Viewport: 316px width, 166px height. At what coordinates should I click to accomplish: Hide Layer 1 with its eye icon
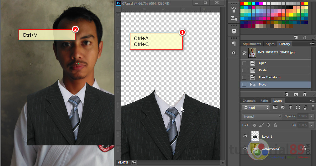click(245, 136)
